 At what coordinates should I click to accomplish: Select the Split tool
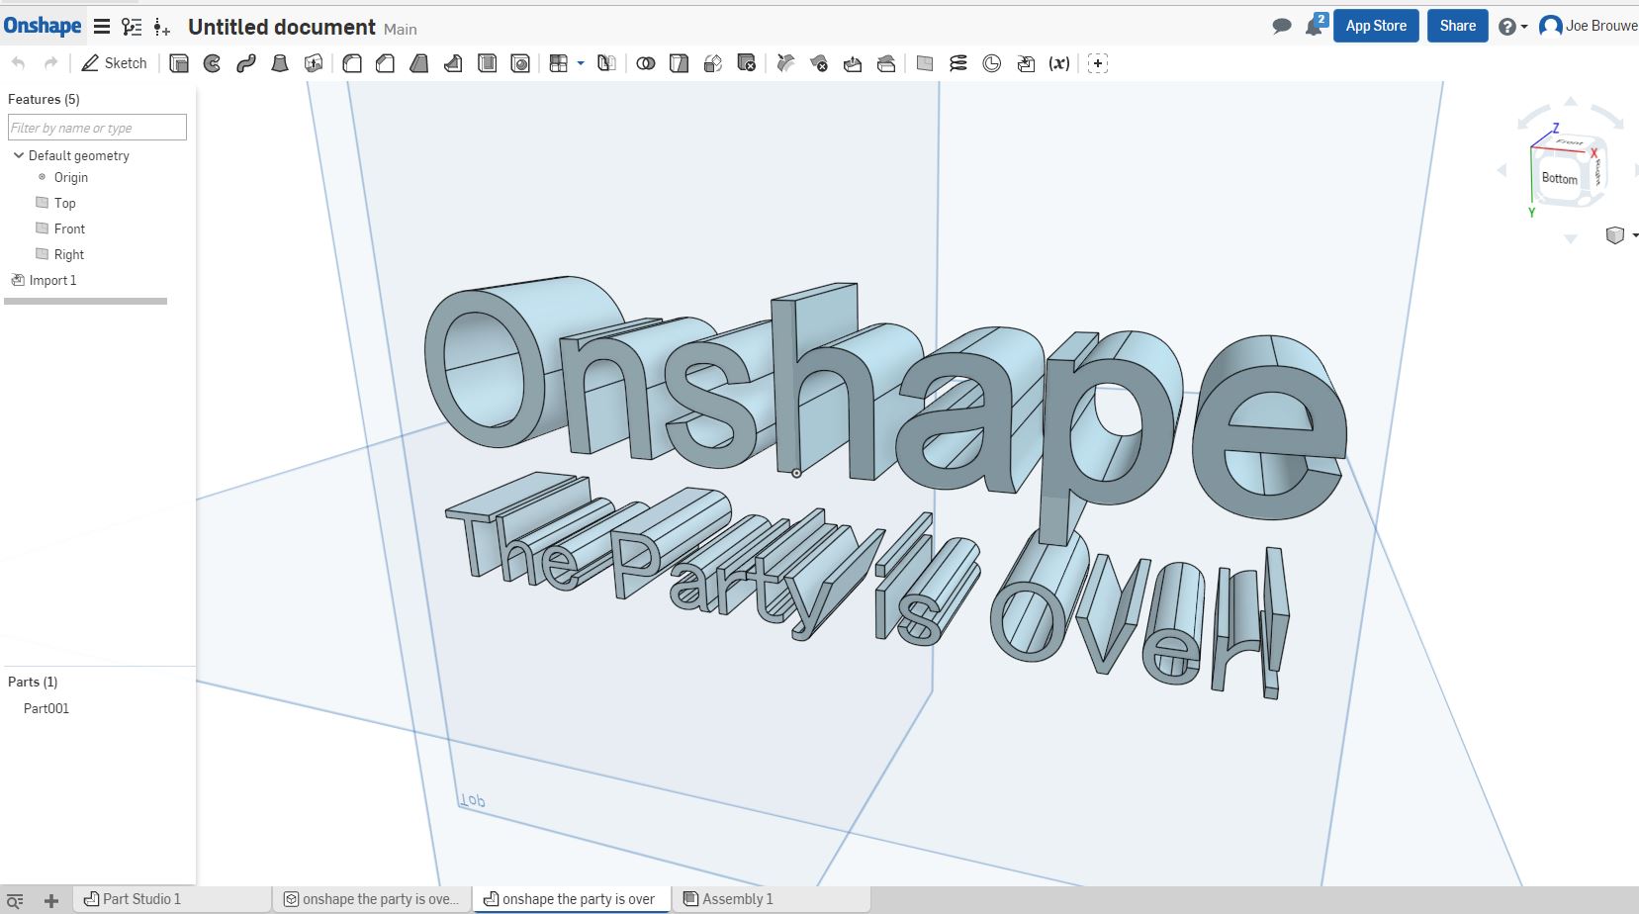point(680,63)
